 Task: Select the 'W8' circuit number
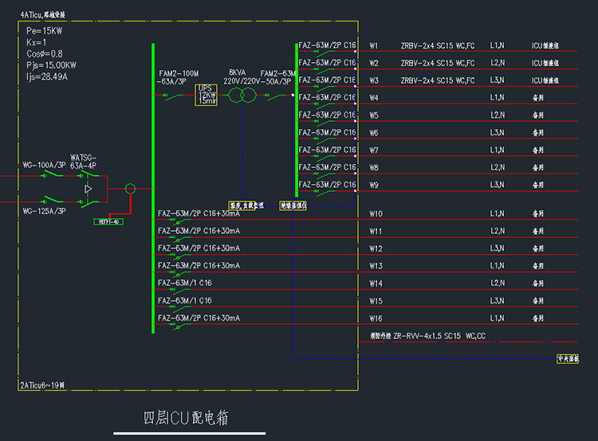374,168
